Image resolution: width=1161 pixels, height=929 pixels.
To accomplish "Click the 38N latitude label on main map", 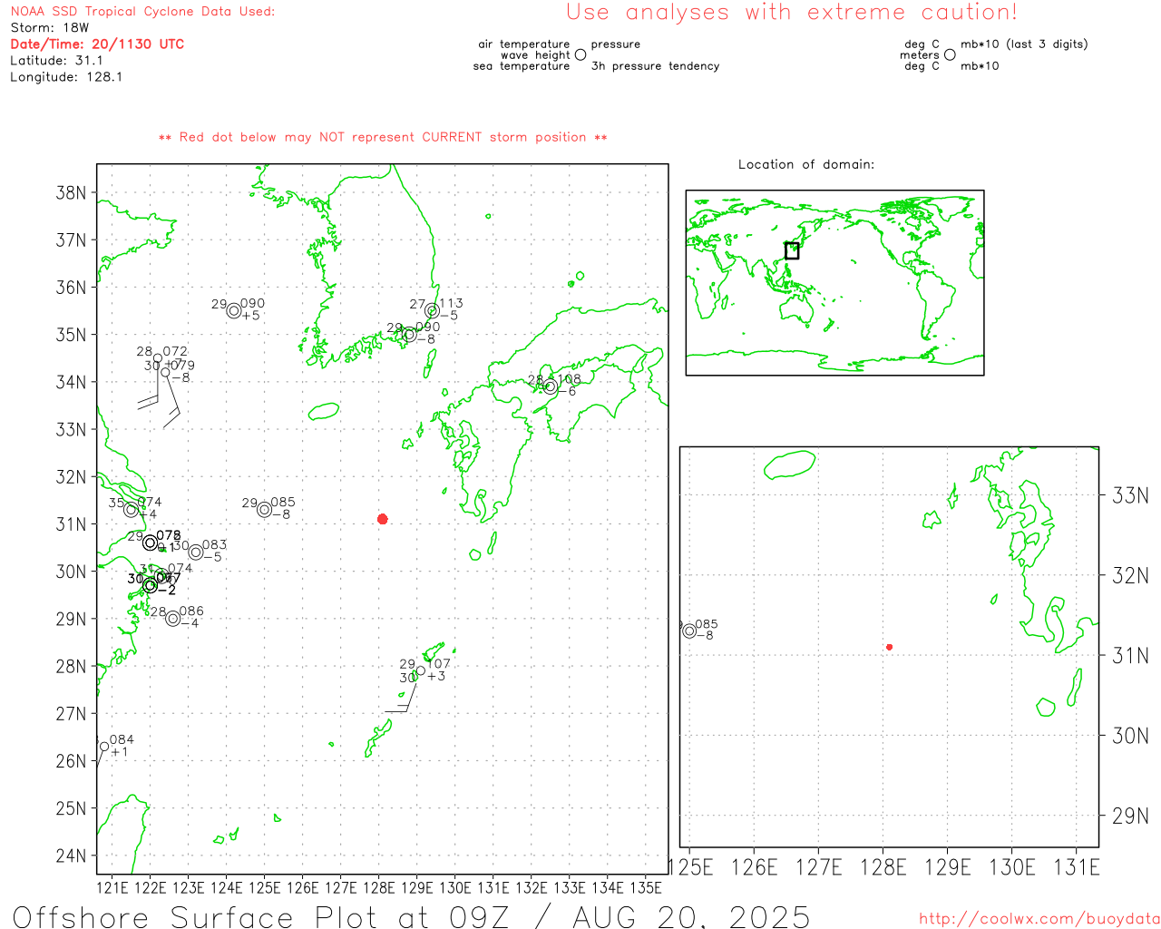I will pyautogui.click(x=71, y=193).
